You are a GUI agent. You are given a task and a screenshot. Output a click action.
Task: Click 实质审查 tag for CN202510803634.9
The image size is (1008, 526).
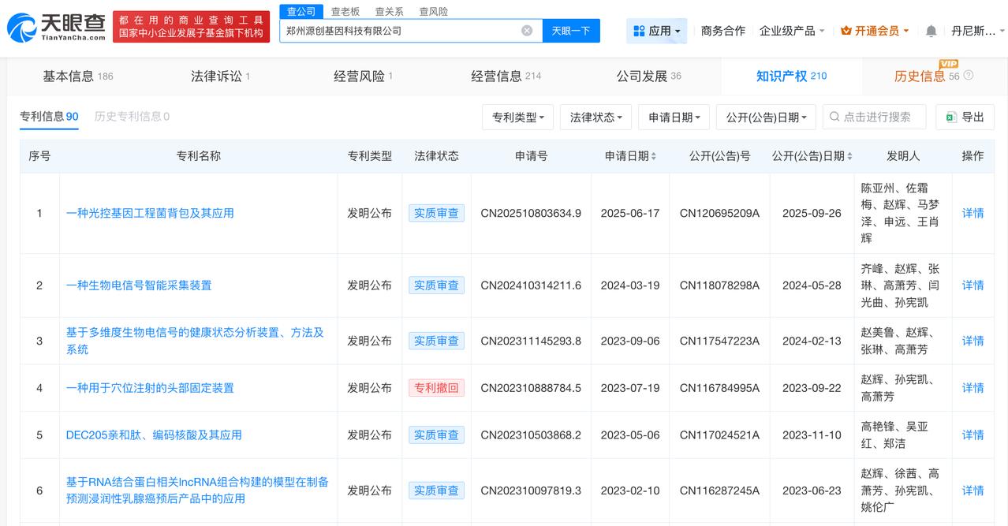[x=436, y=213]
